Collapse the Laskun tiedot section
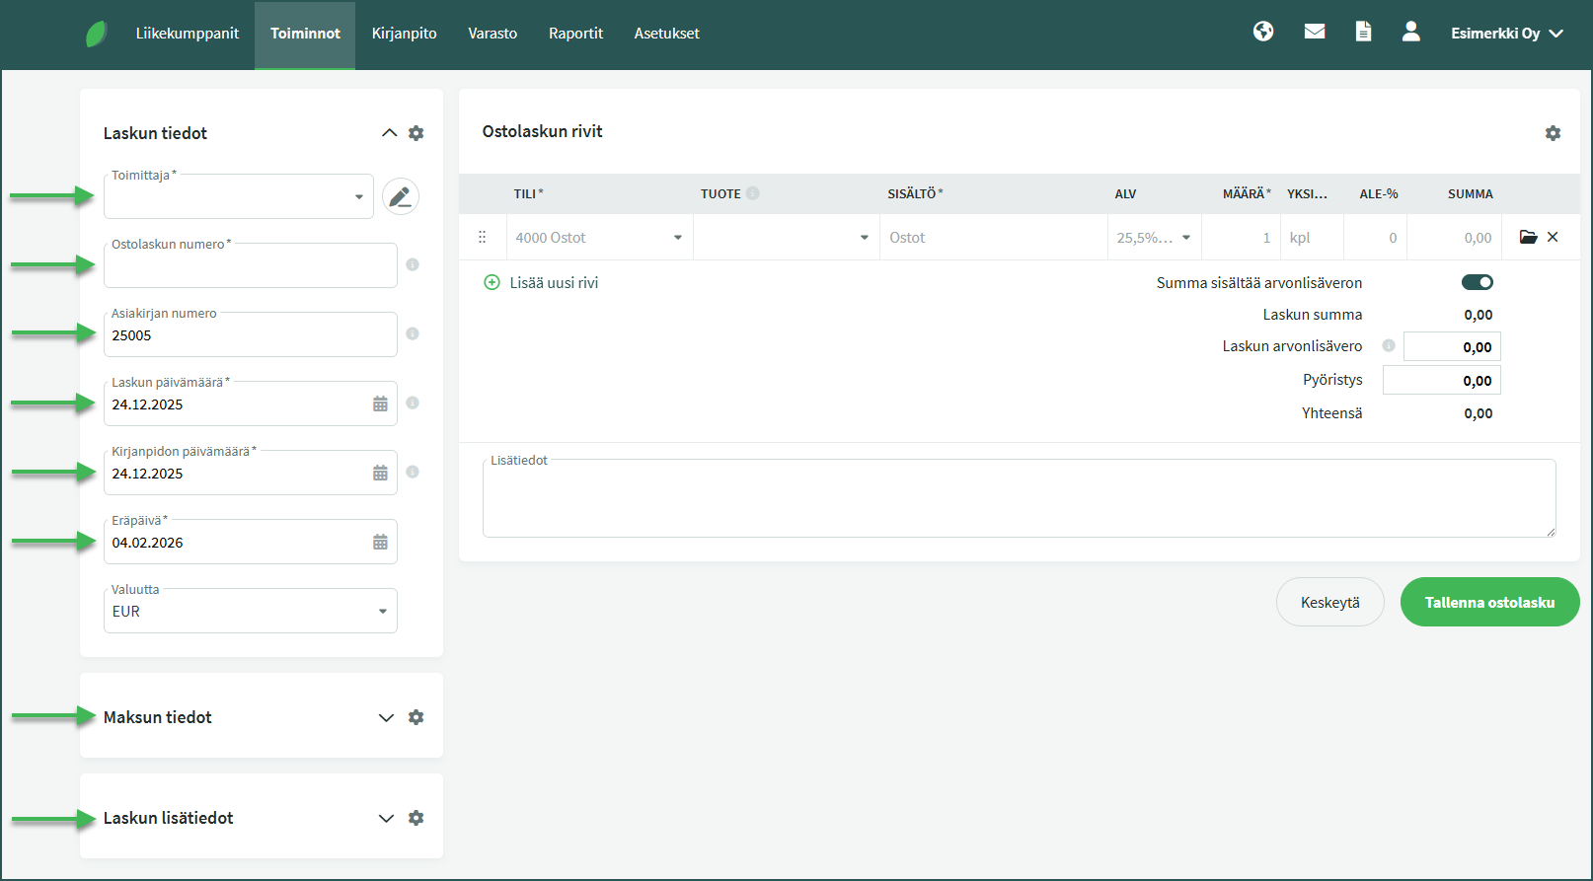This screenshot has height=881, width=1593. [389, 133]
